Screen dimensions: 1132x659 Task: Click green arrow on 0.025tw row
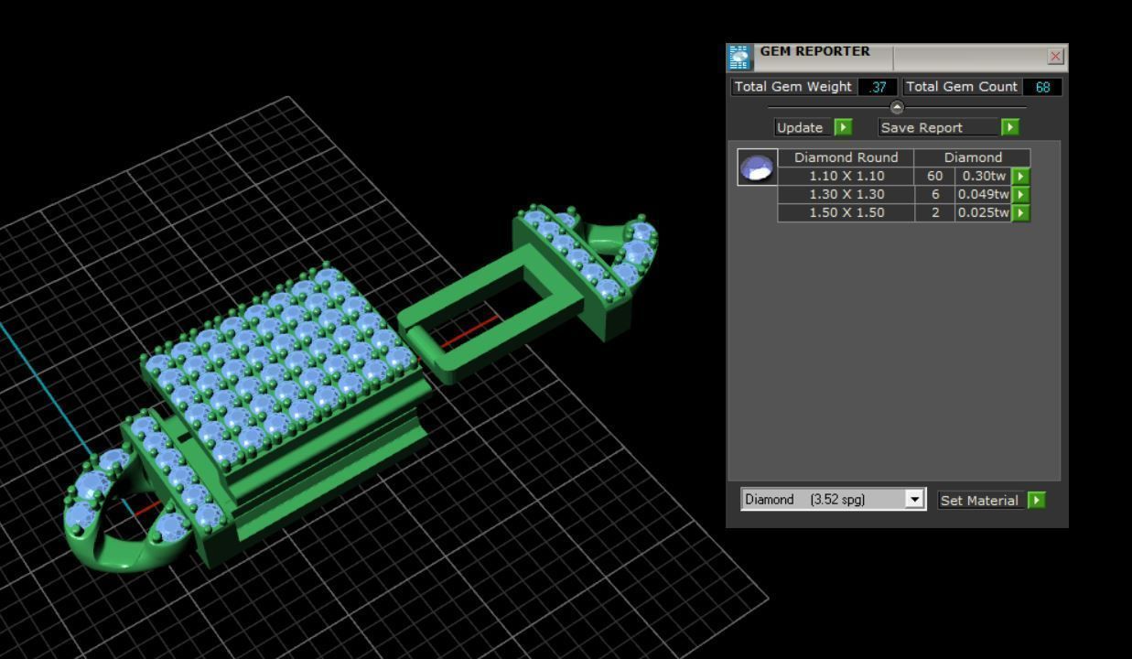click(1020, 212)
